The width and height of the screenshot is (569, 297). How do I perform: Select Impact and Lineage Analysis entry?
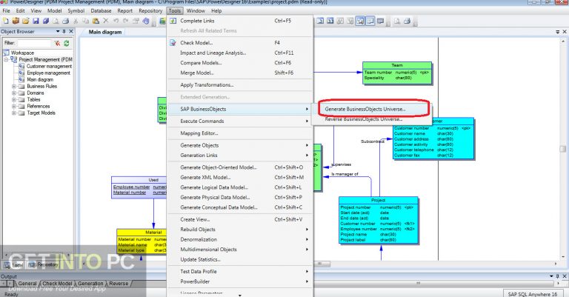240,53
